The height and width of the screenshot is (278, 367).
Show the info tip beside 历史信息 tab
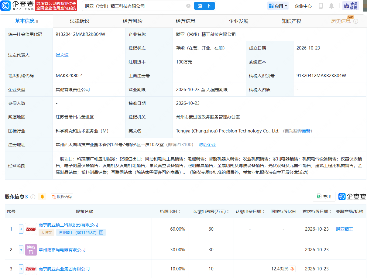[356, 21]
